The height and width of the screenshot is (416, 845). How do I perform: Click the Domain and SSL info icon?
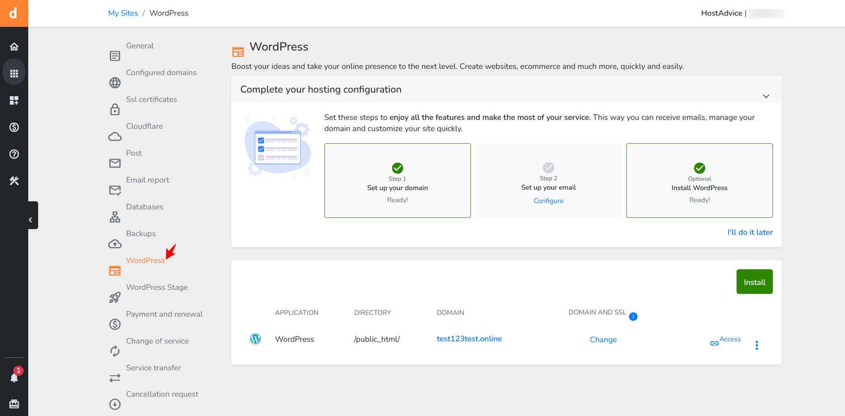click(x=633, y=317)
